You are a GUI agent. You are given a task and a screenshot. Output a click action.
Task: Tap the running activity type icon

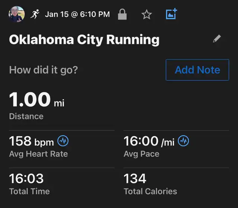(x=35, y=14)
